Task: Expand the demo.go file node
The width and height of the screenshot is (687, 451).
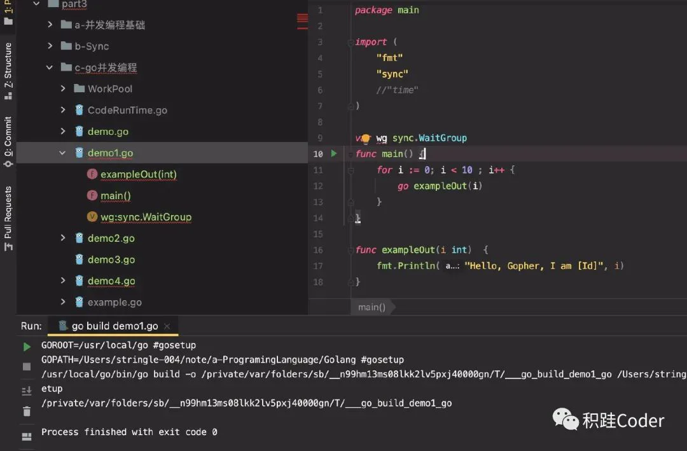Action: [62, 131]
